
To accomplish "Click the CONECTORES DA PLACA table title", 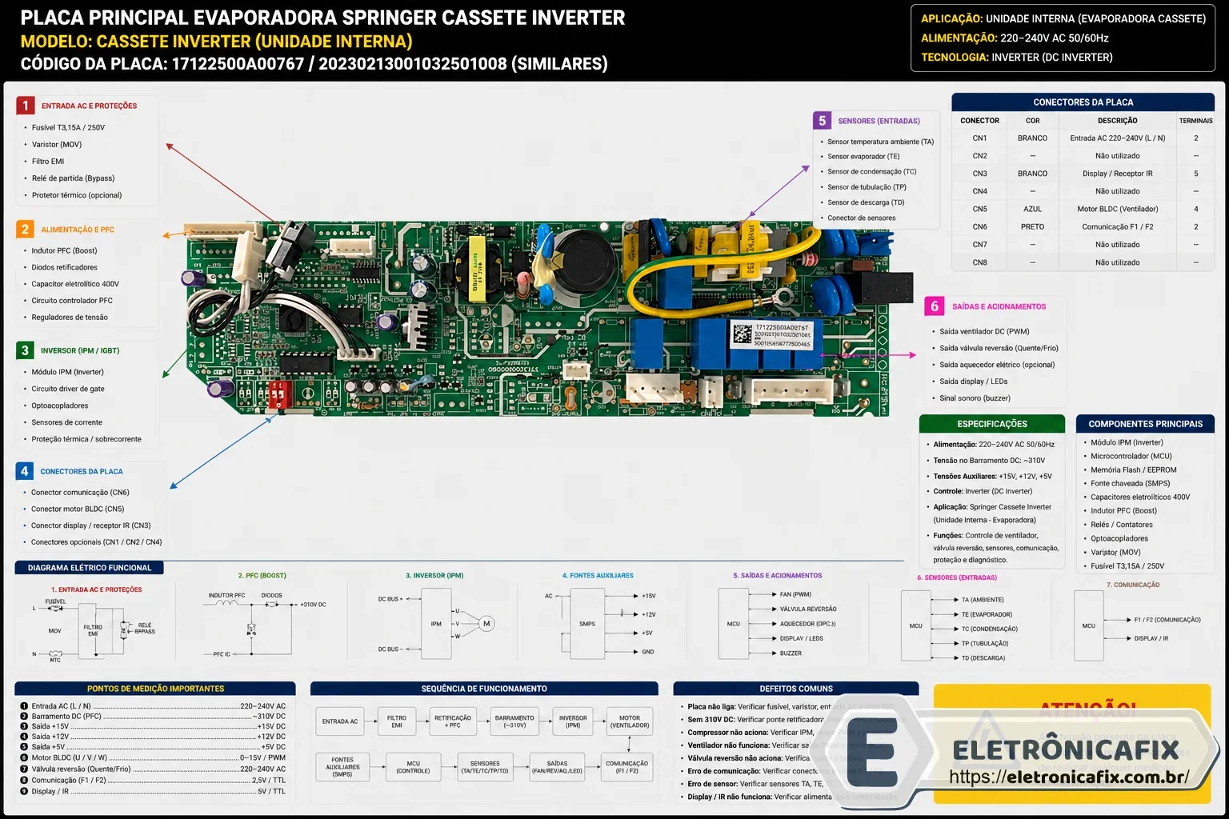I will 1083,102.
